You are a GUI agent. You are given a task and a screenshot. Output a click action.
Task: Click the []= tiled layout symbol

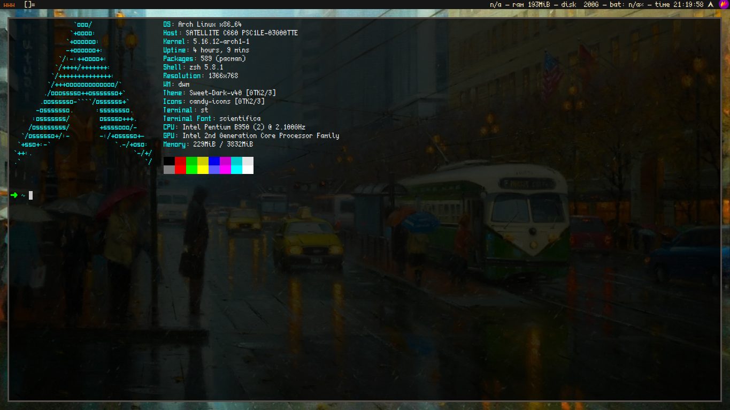coord(29,4)
